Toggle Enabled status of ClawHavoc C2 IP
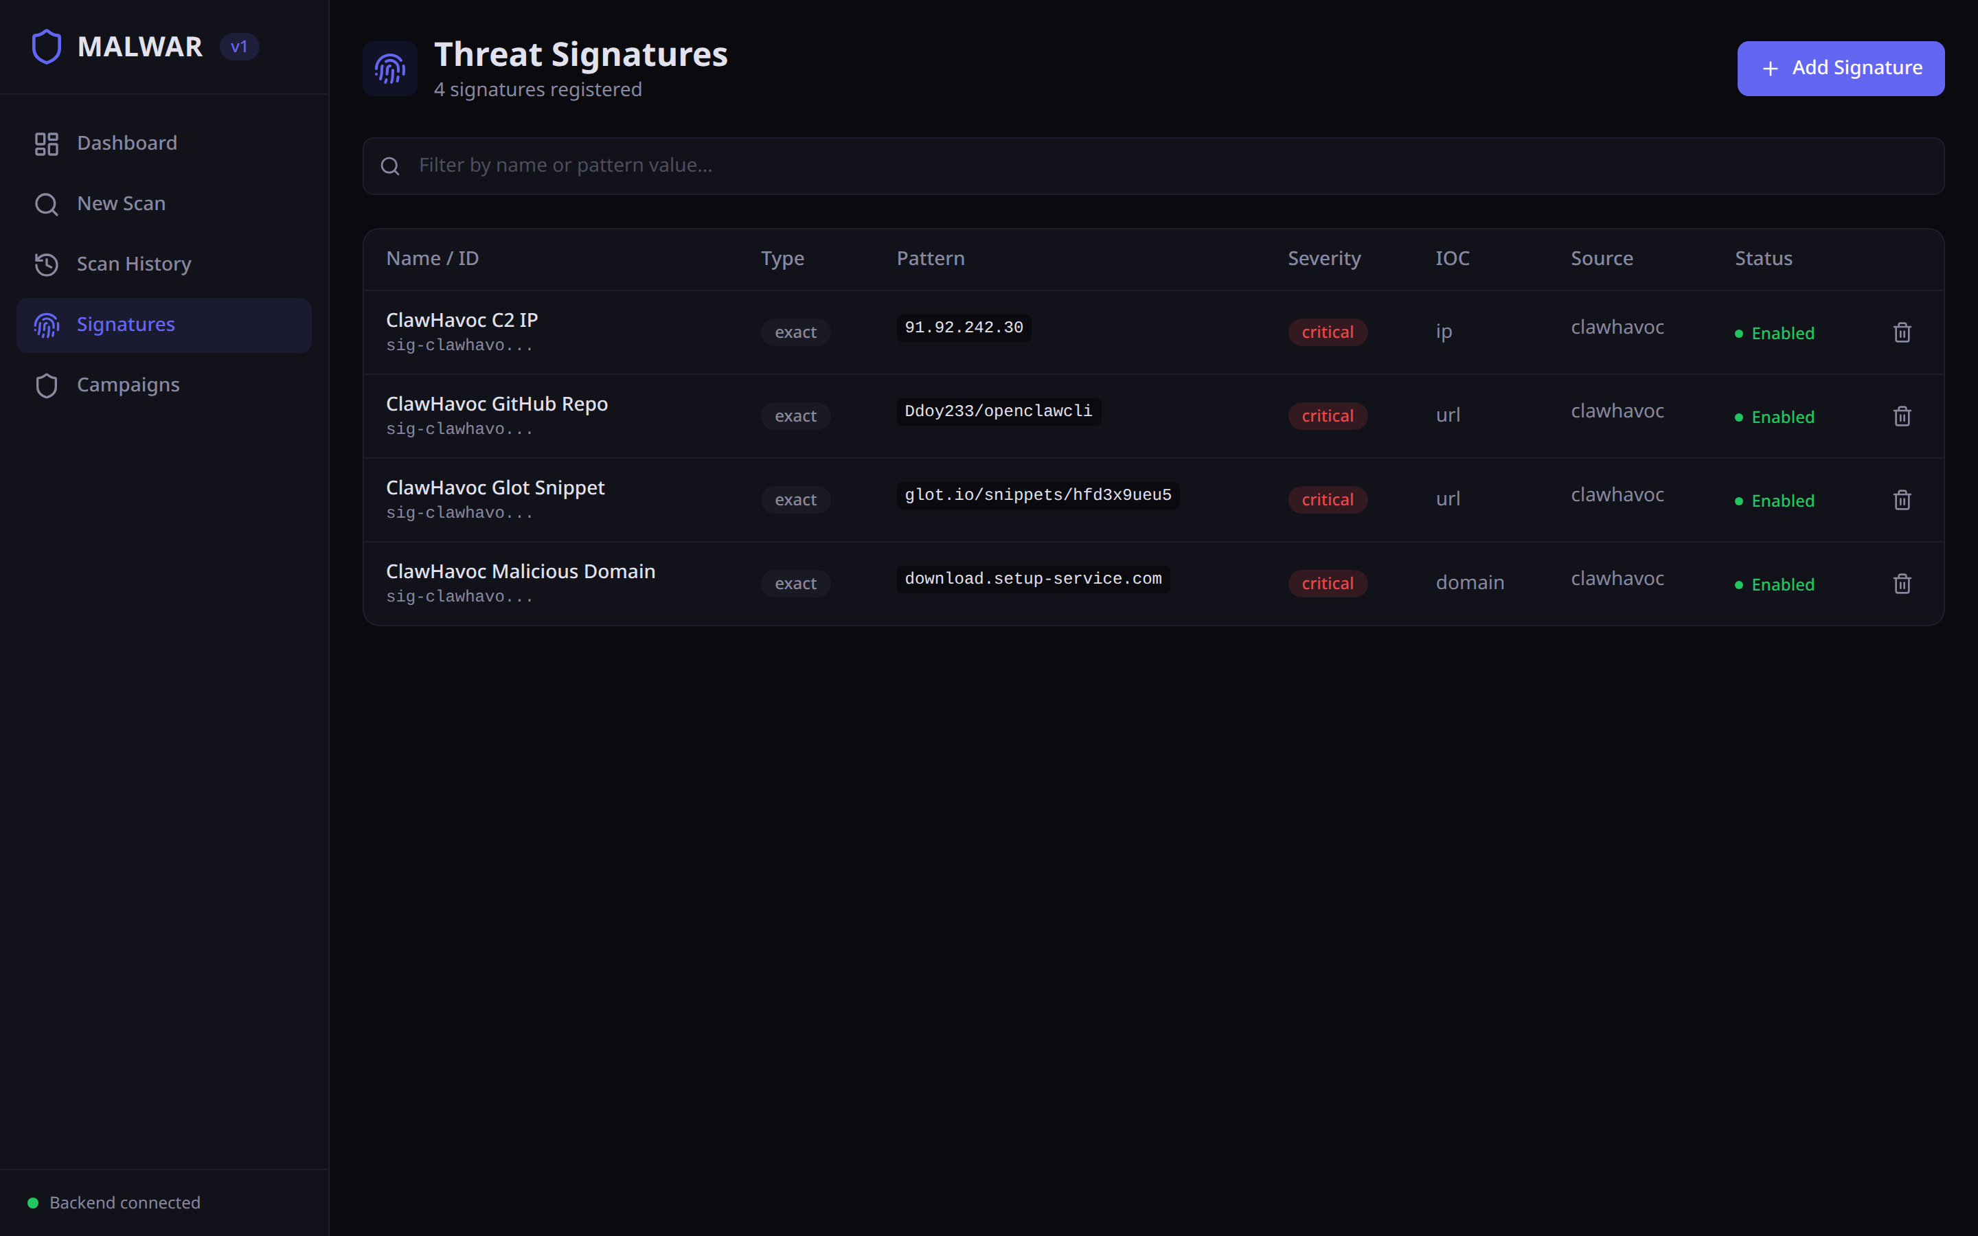 (x=1775, y=334)
